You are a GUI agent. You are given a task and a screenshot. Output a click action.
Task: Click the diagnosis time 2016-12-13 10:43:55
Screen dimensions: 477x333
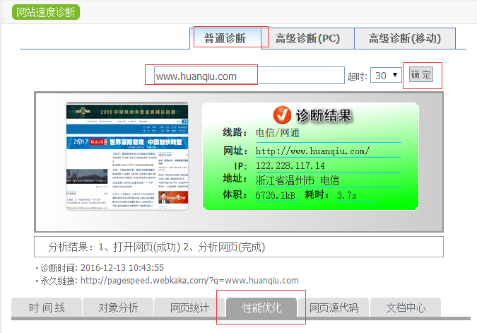tap(122, 267)
